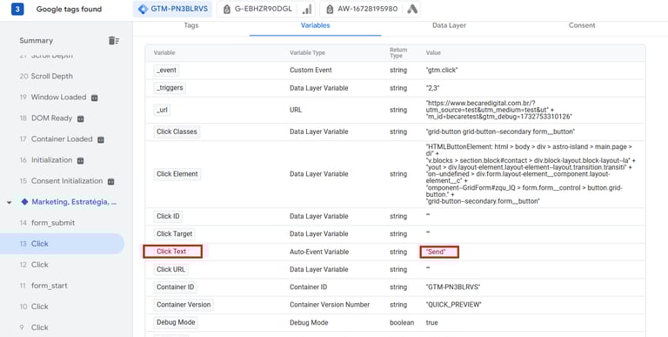Click the "gtm.click" value text
This screenshot has height=337, width=668.
click(442, 70)
